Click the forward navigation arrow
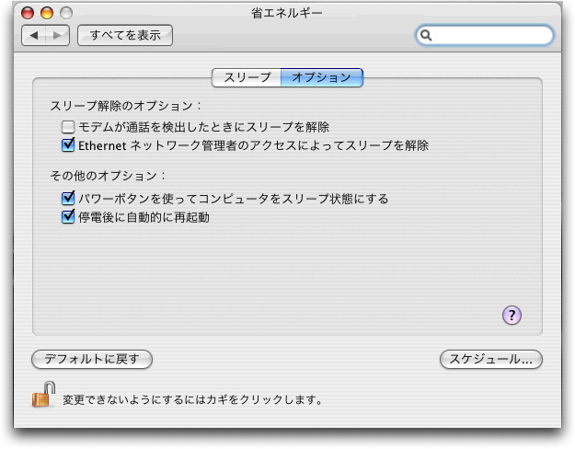The image size is (575, 449). (x=58, y=35)
